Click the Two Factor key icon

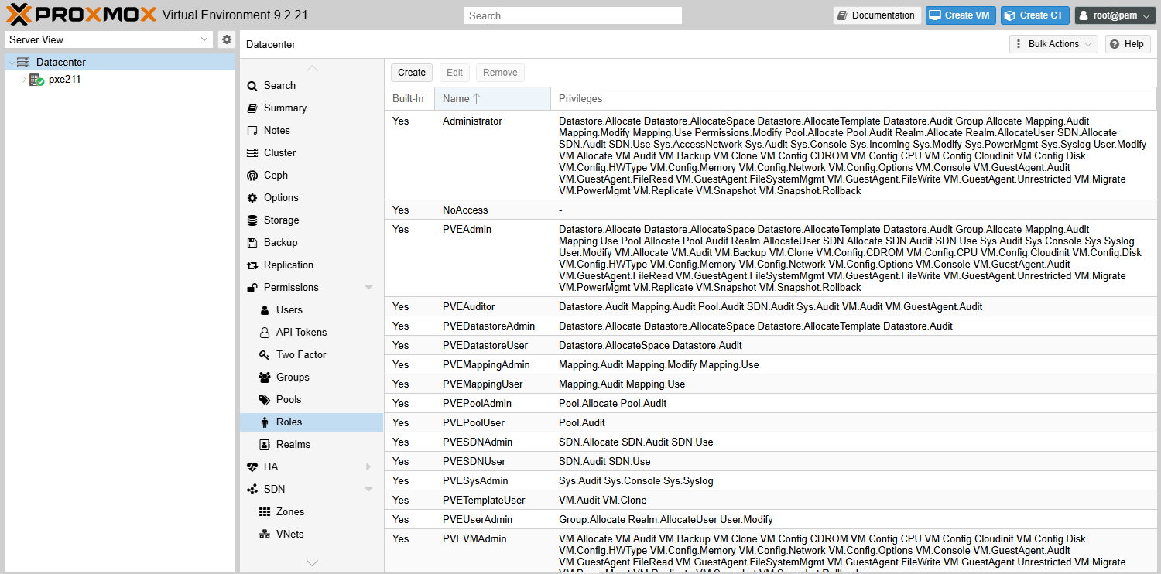point(265,354)
